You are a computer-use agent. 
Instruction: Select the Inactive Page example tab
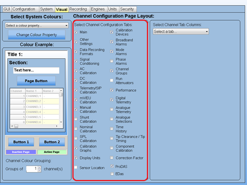click(21, 152)
